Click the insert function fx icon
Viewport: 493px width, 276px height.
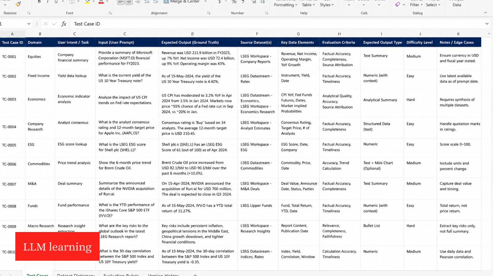[x=64, y=24]
